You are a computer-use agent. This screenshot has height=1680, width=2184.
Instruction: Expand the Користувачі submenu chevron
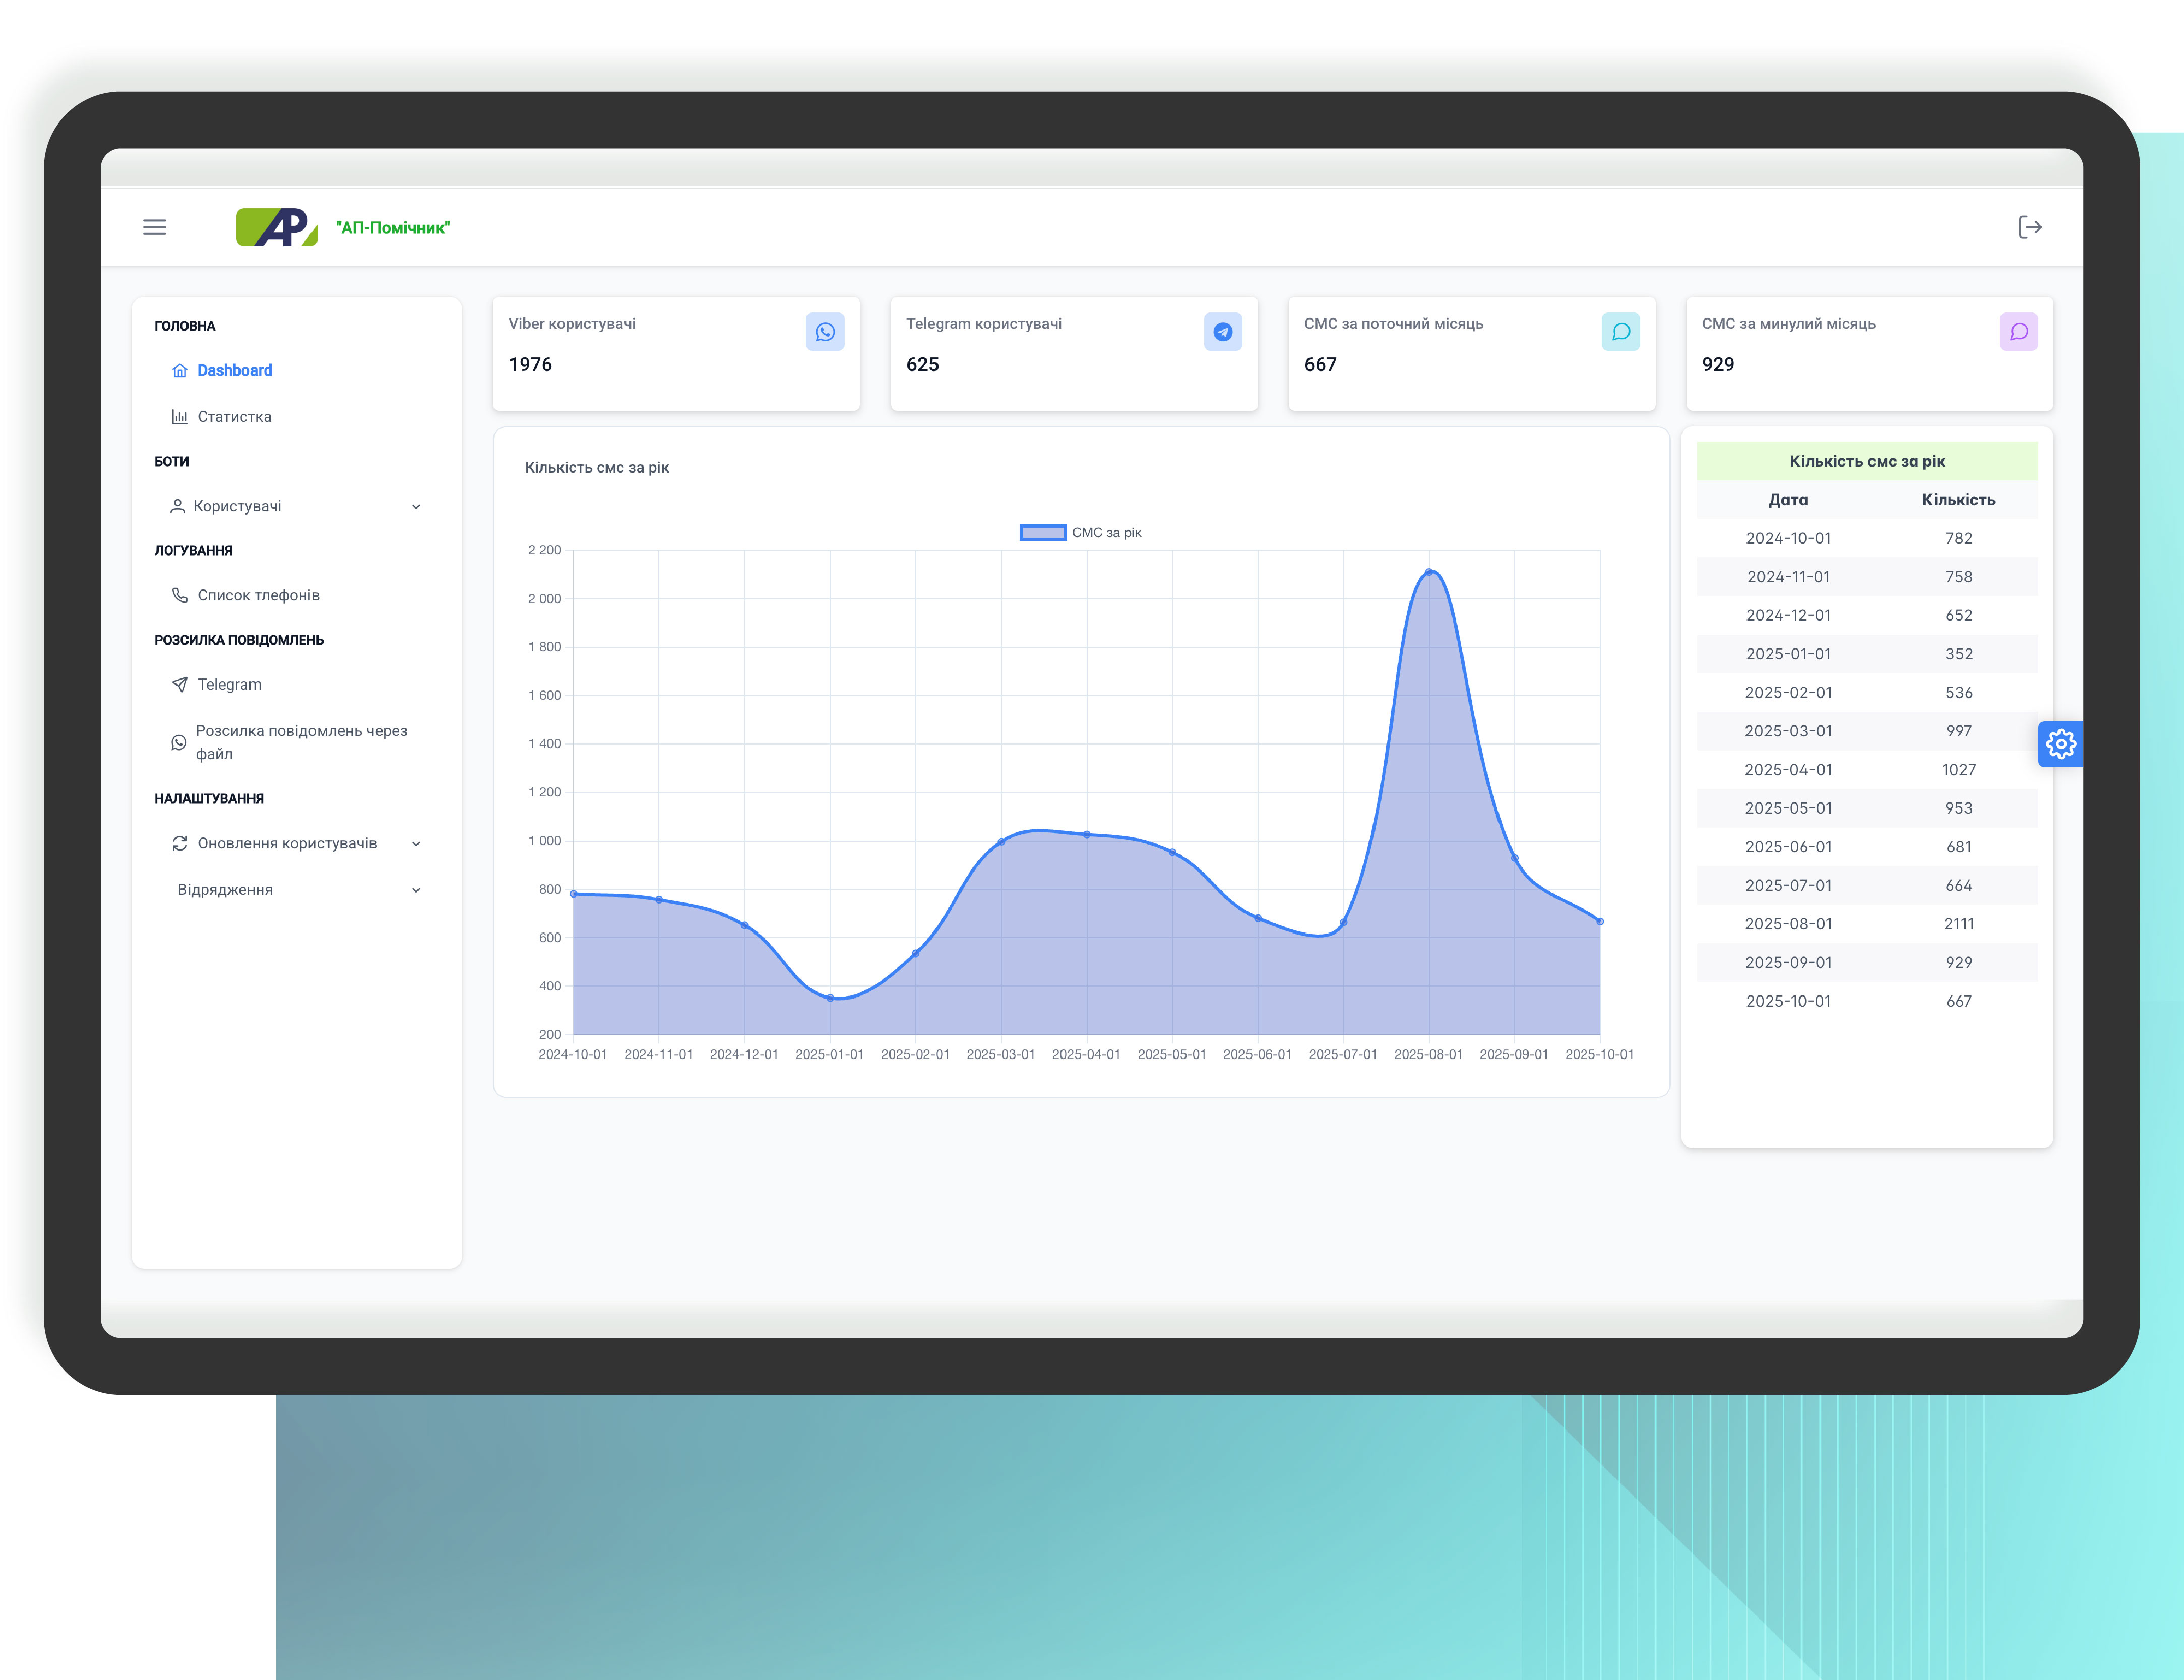pos(416,507)
